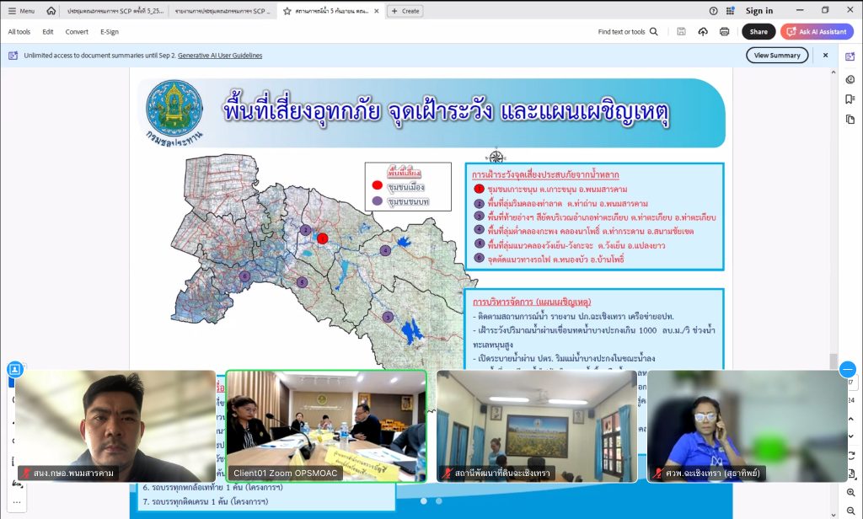Click the blue minus circle on video strip

click(x=848, y=369)
